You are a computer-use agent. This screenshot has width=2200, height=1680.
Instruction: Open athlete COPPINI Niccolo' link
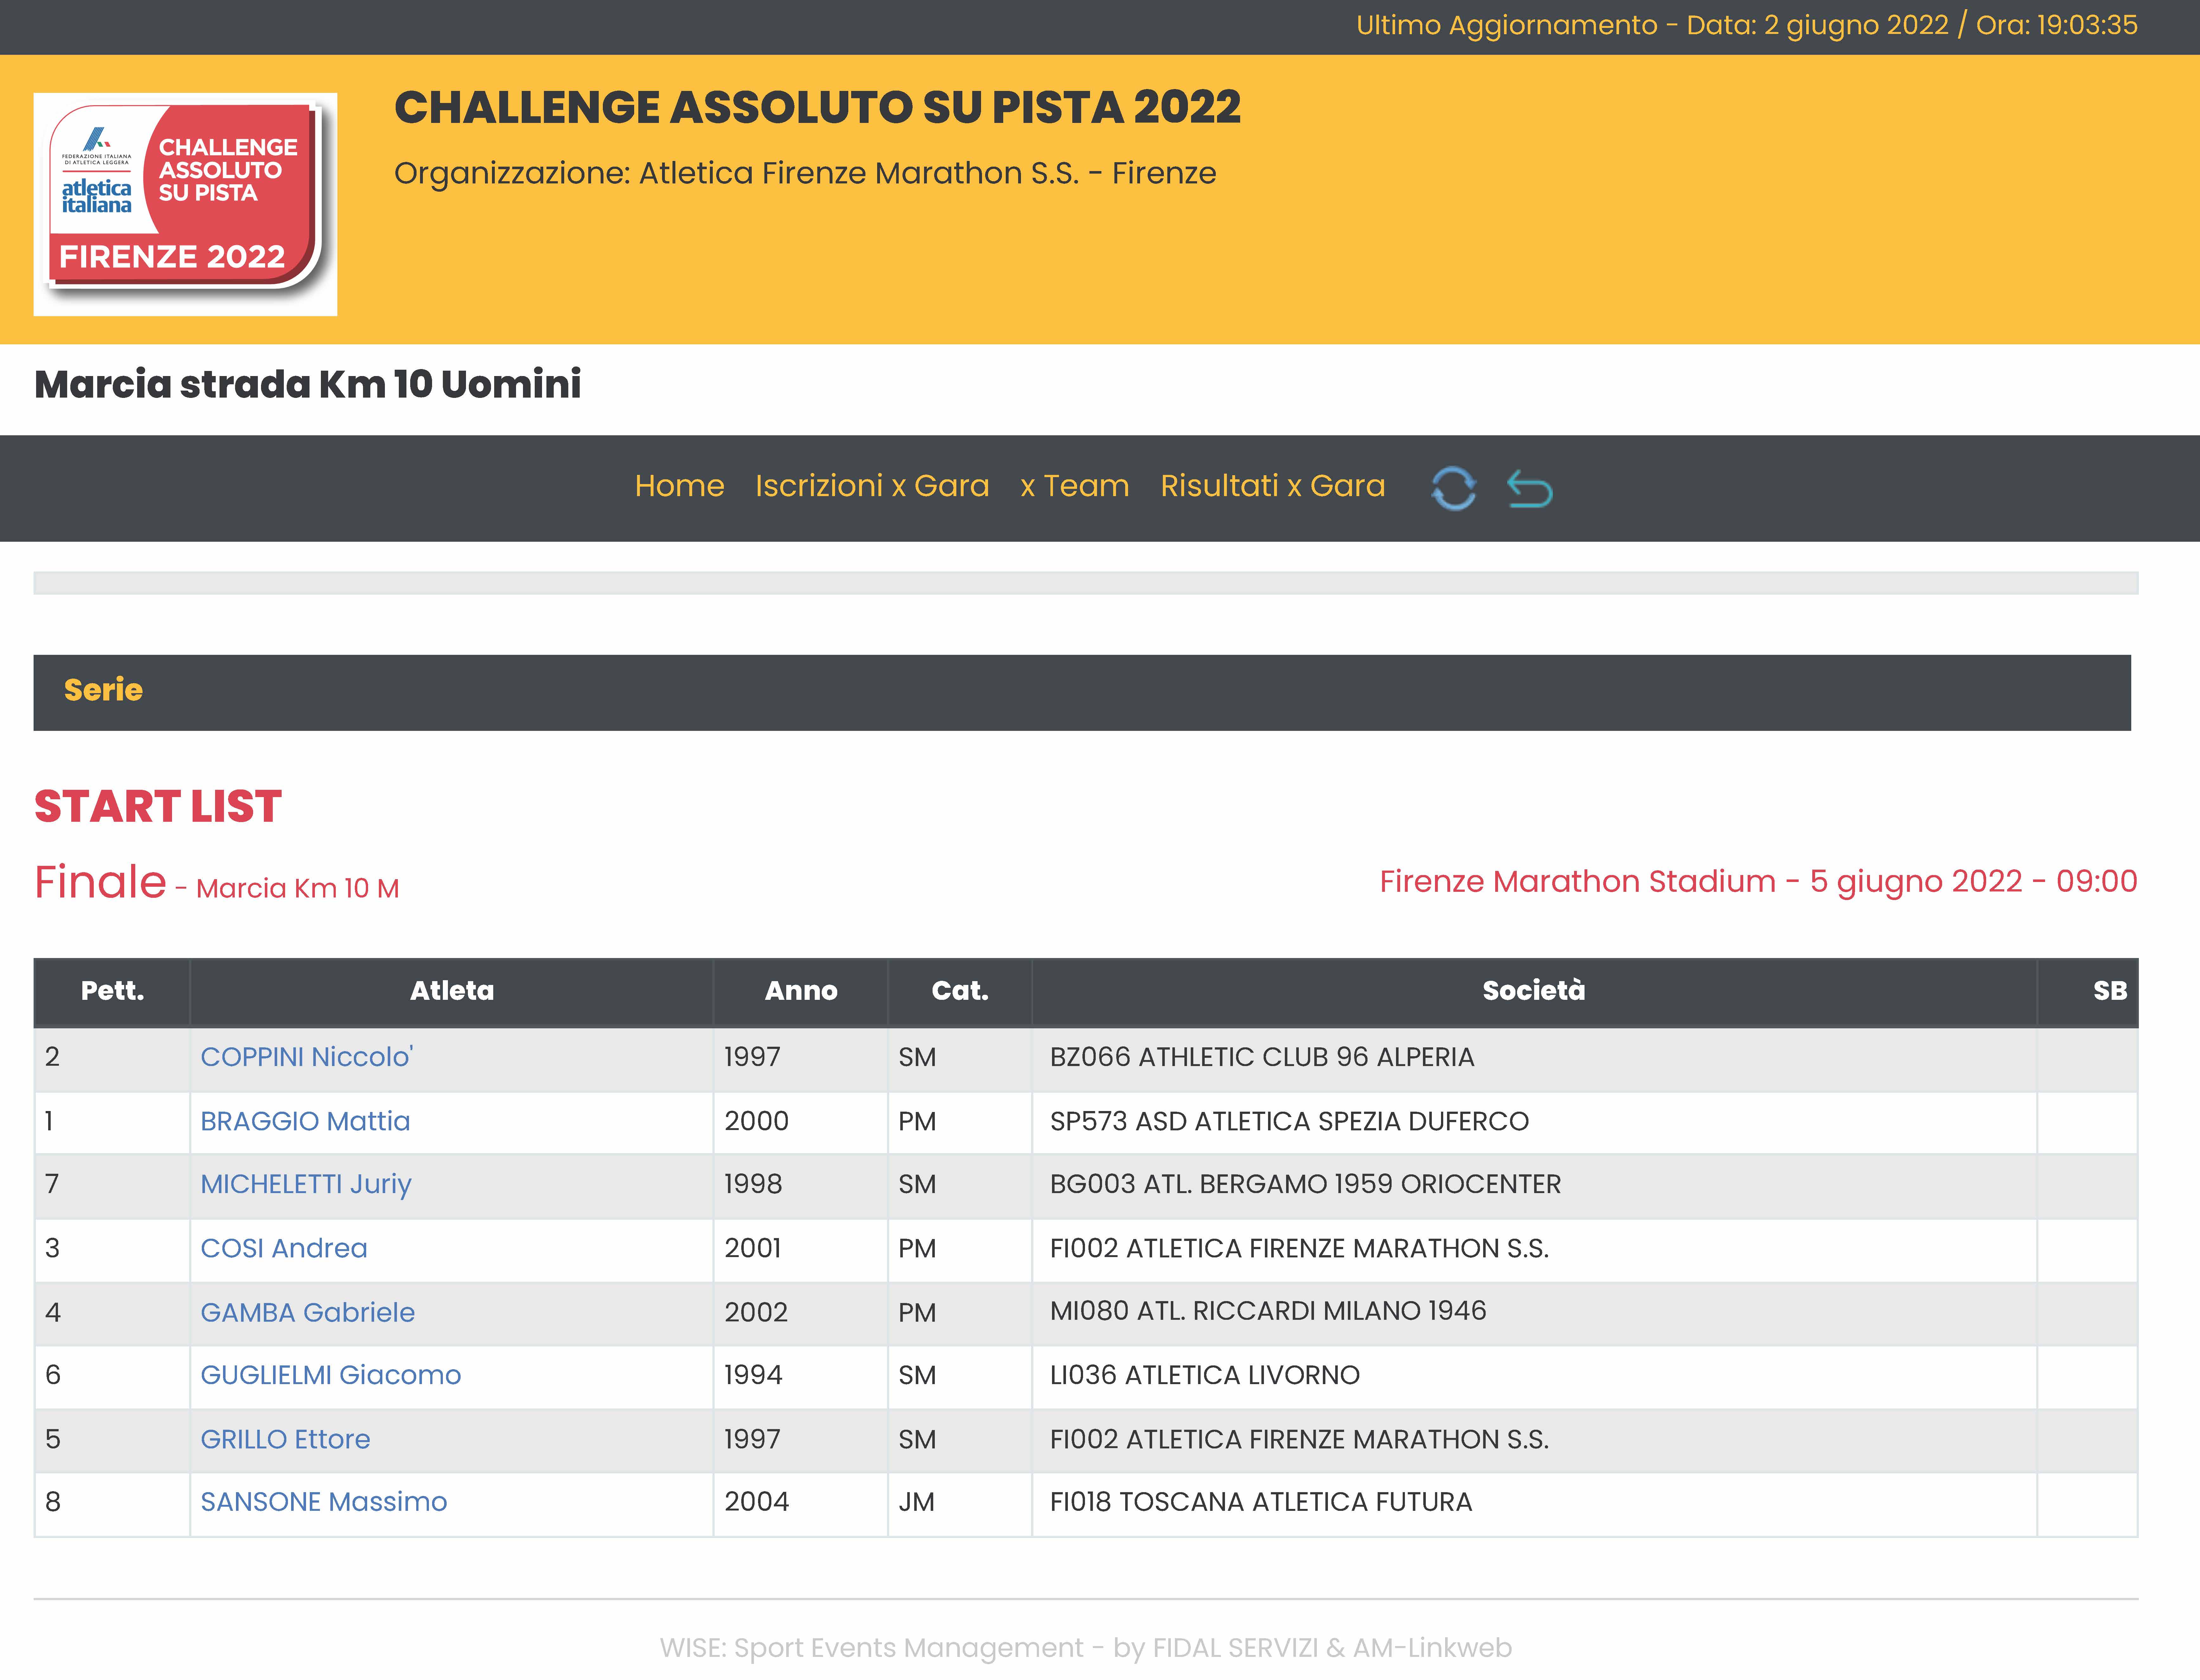tap(307, 1057)
